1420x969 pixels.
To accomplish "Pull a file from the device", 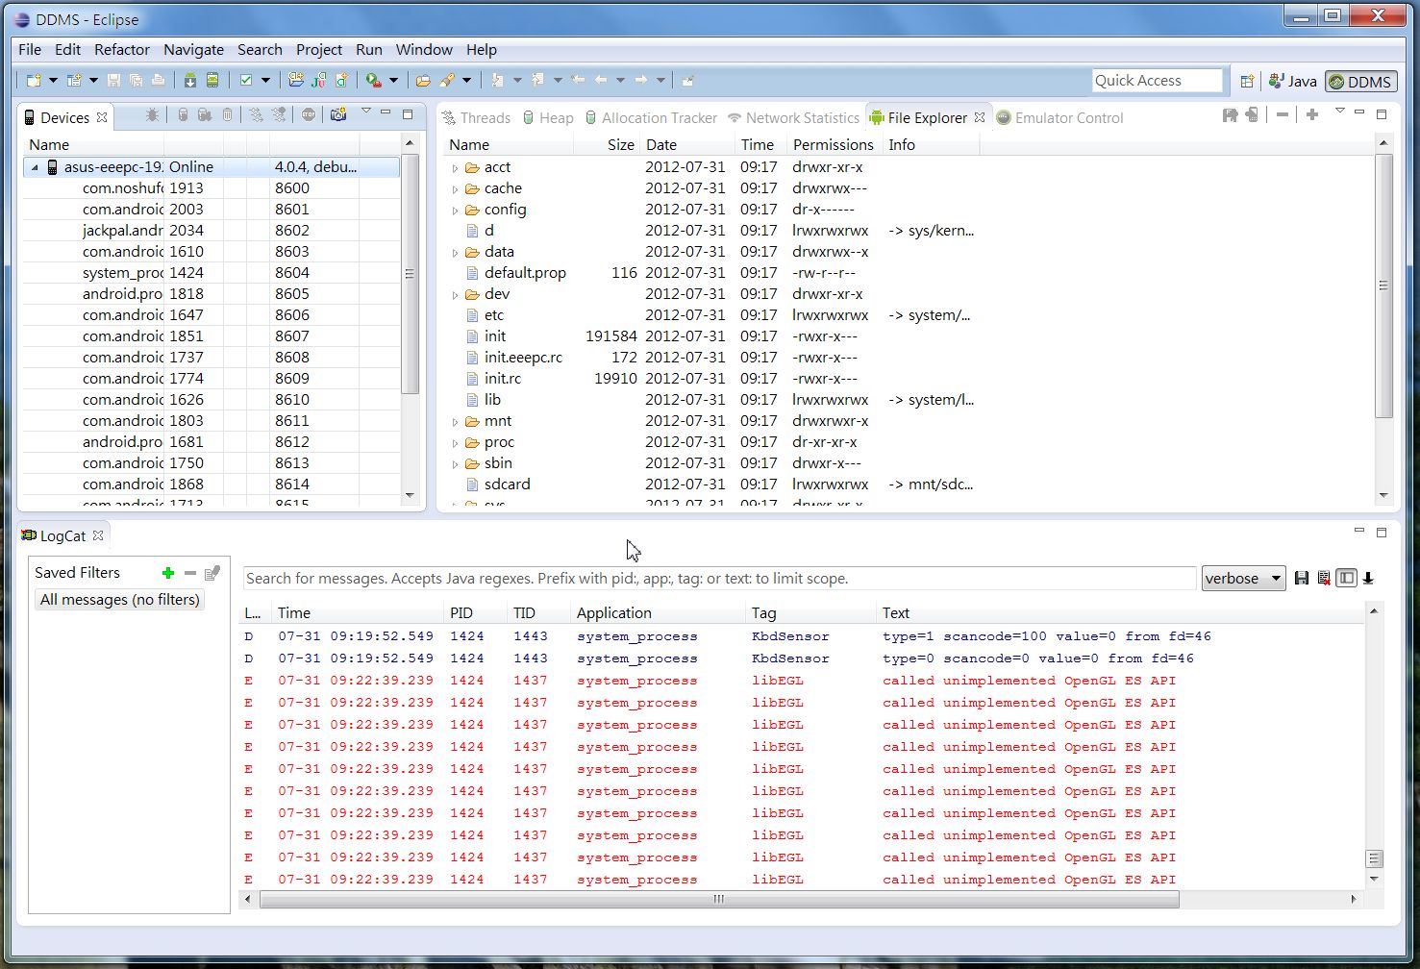I will point(1230,115).
